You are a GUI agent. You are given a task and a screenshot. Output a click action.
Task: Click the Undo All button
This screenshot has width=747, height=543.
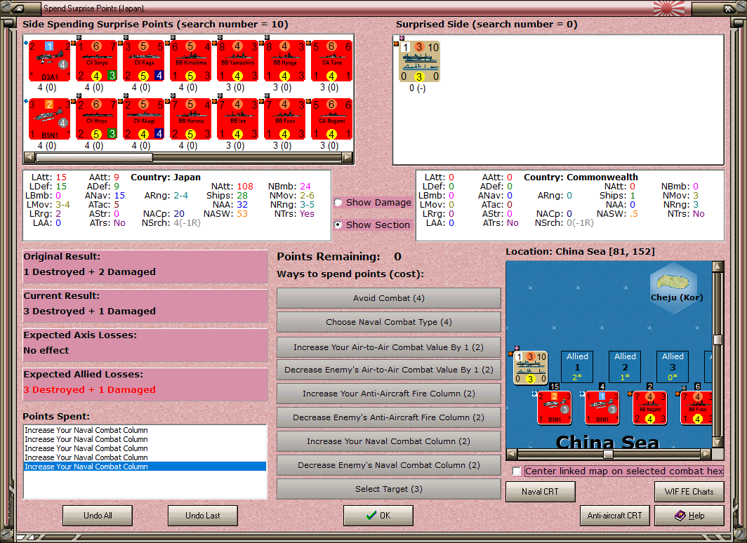[98, 516]
